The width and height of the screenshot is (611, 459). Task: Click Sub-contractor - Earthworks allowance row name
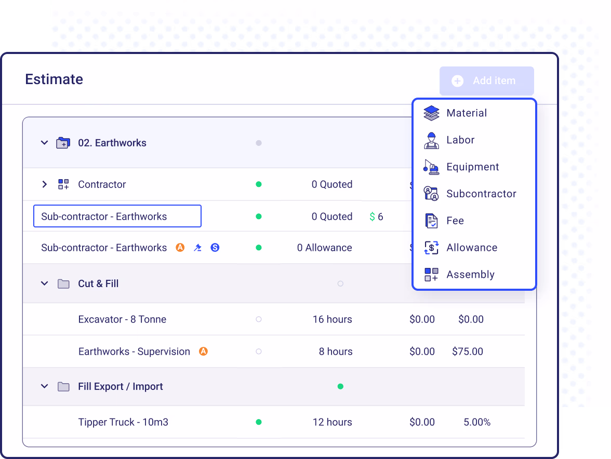[x=104, y=248]
